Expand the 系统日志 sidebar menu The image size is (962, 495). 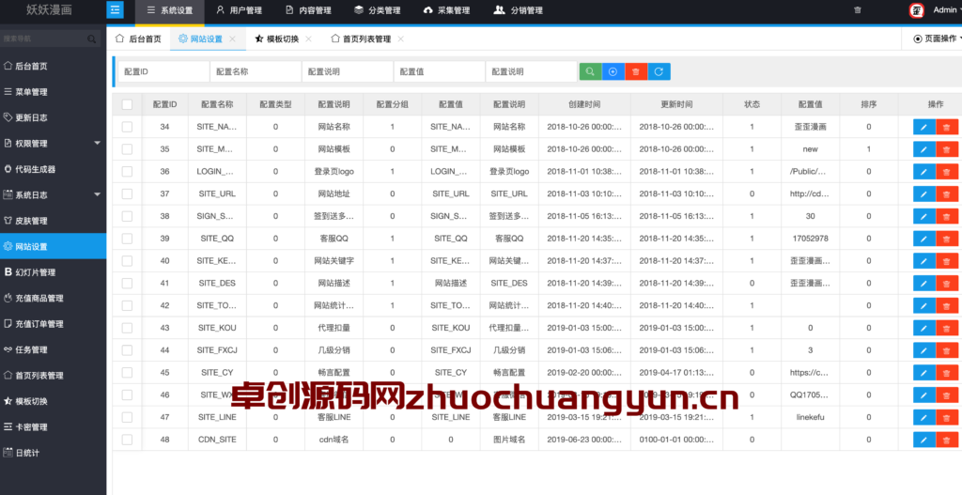click(53, 195)
